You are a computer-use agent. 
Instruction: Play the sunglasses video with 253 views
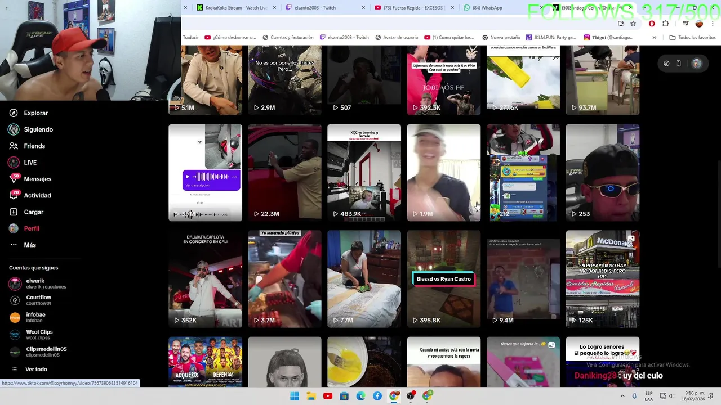(x=603, y=173)
